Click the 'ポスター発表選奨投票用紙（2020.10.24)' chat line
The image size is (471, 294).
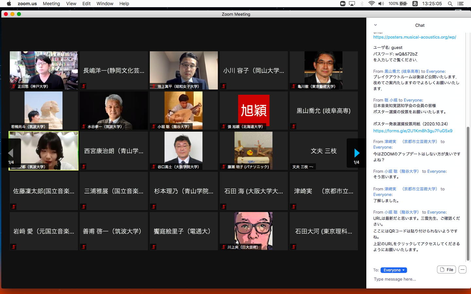click(410, 124)
